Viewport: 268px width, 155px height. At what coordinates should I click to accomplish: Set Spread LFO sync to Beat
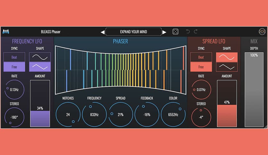201,57
